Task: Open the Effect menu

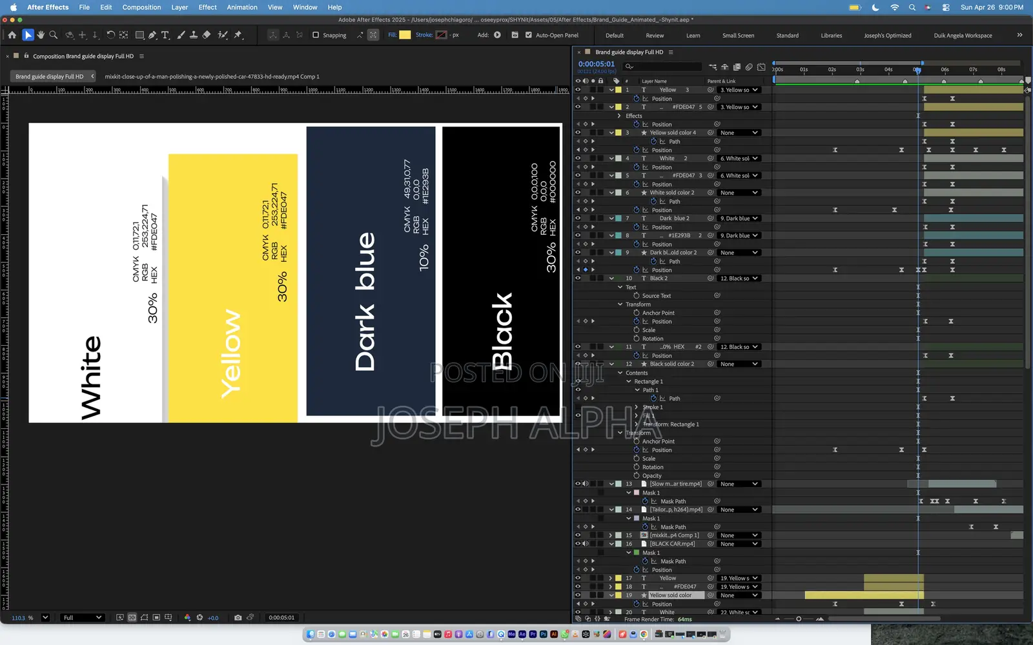Action: click(207, 7)
